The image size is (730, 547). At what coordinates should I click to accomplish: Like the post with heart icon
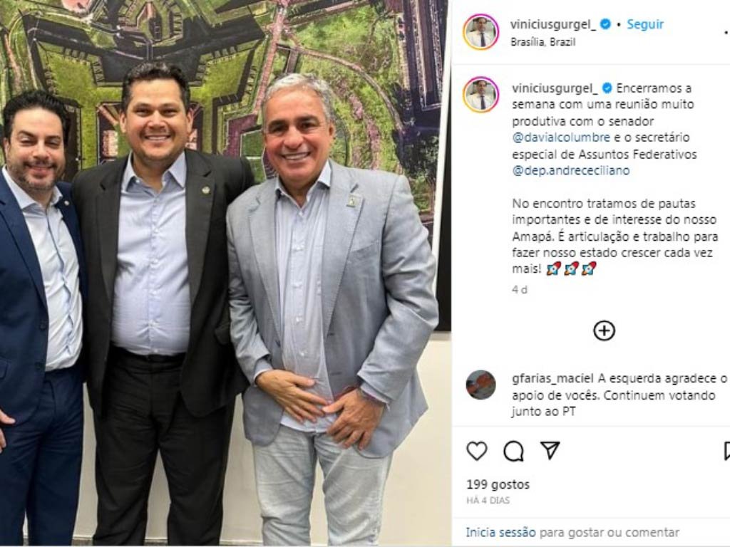477,451
